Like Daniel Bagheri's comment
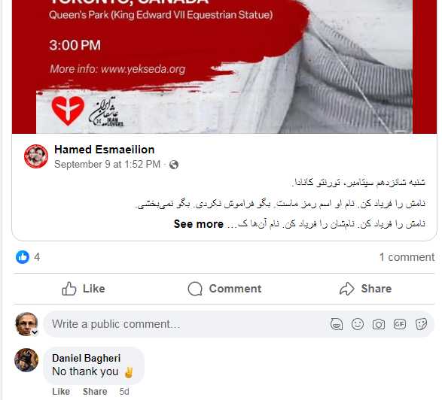The height and width of the screenshot is (400, 442). tap(61, 392)
